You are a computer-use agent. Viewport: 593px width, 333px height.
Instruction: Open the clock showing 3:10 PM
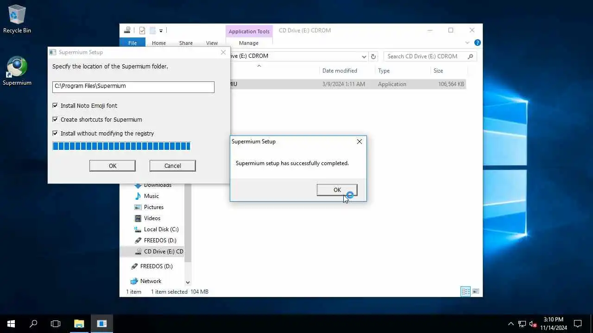(x=554, y=324)
